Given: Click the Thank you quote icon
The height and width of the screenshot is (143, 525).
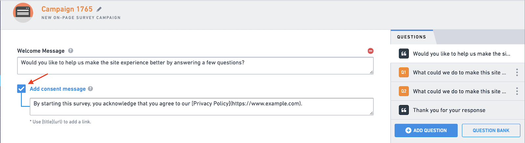Looking at the screenshot, I should 404,110.
